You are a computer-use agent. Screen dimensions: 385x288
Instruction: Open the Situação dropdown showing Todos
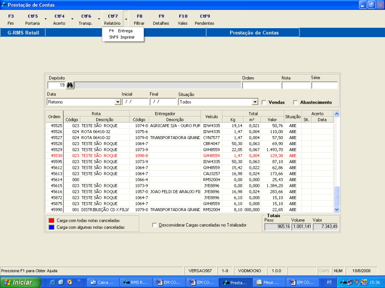point(255,102)
